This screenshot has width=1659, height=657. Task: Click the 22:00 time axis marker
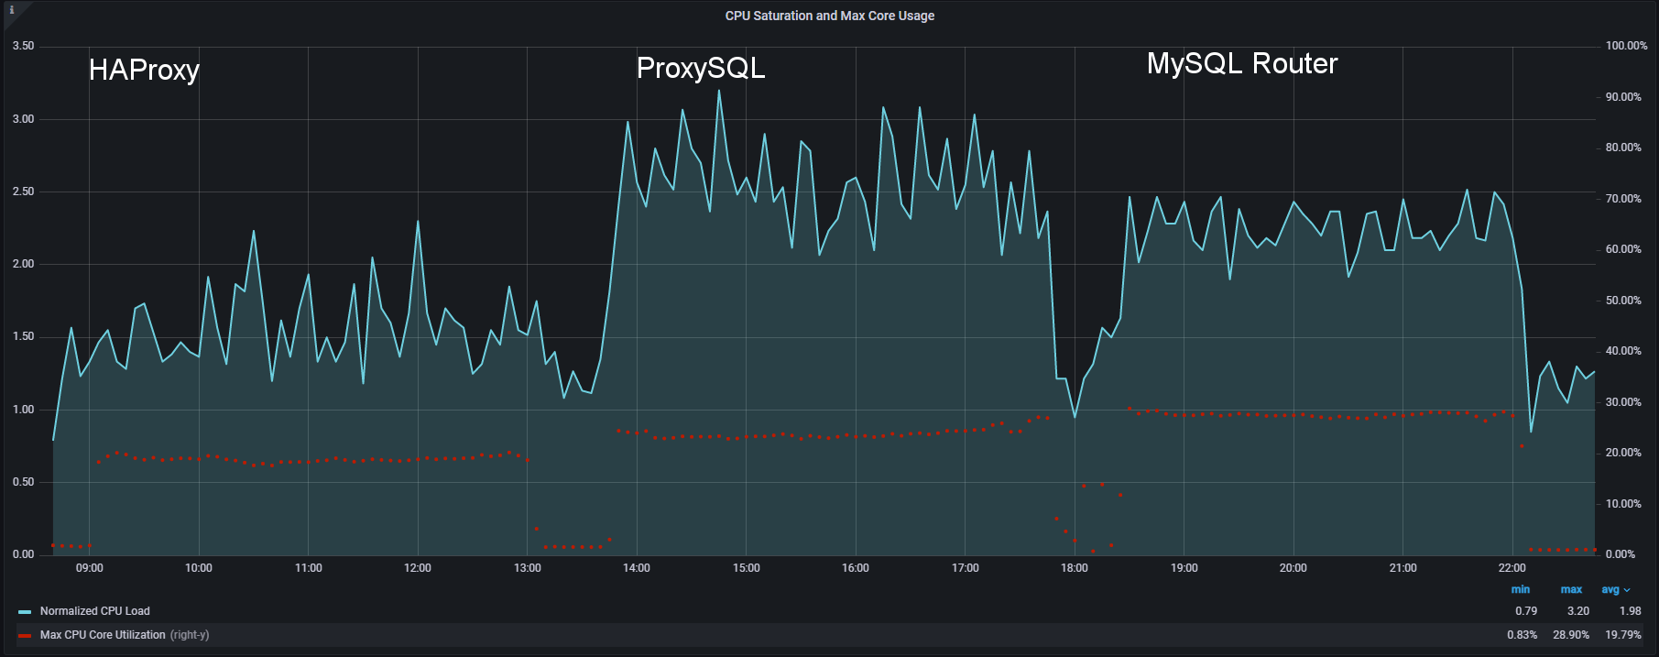point(1512,568)
